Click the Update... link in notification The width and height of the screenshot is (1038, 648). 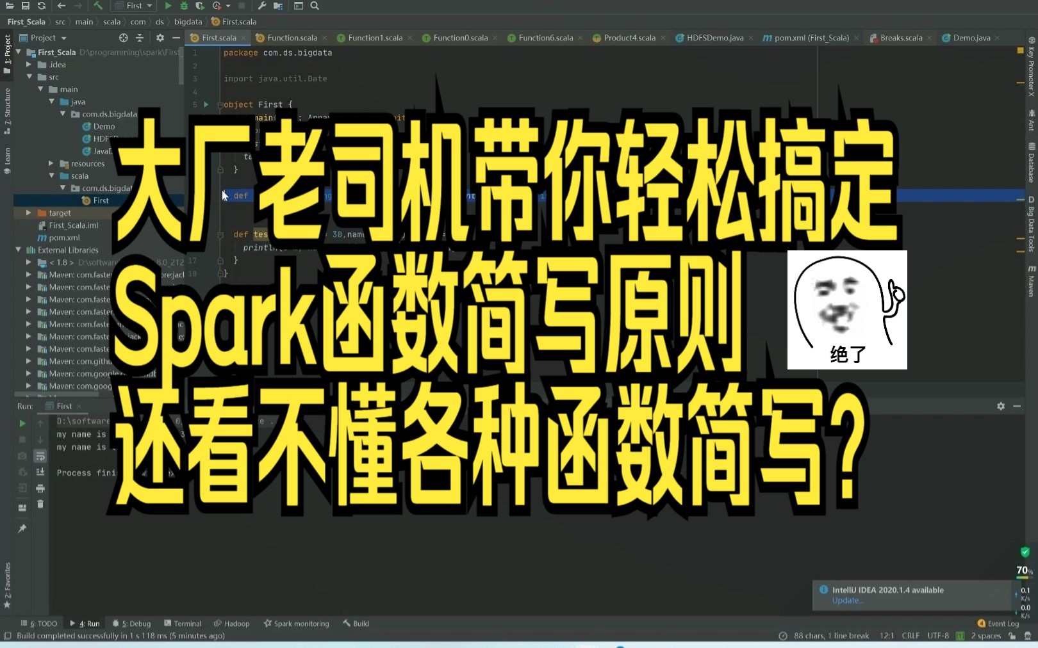click(848, 601)
